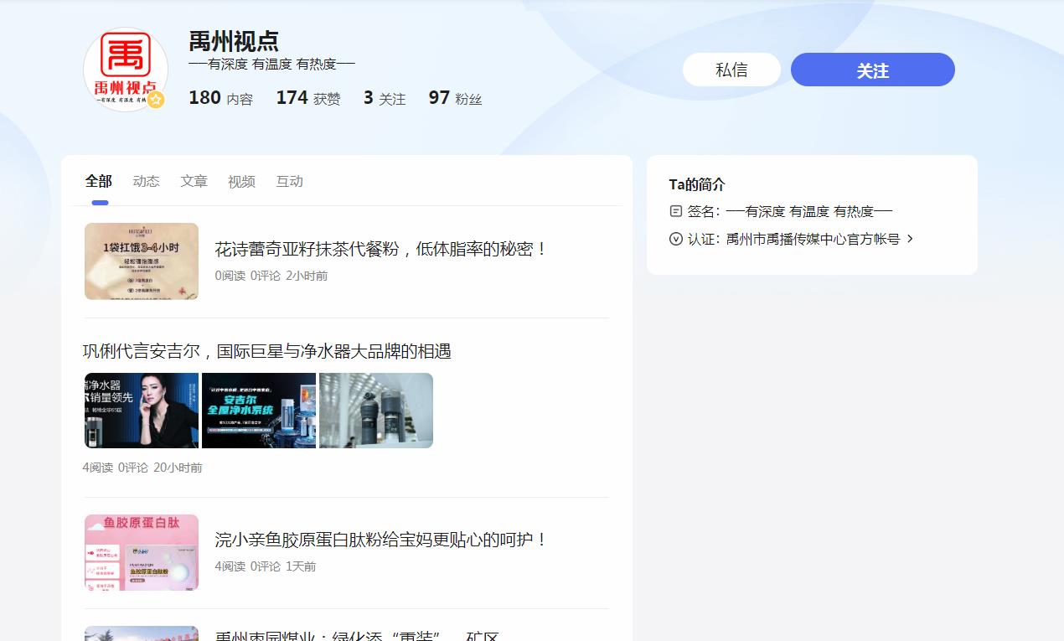Click the 签名 signature line in profile card

[781, 211]
